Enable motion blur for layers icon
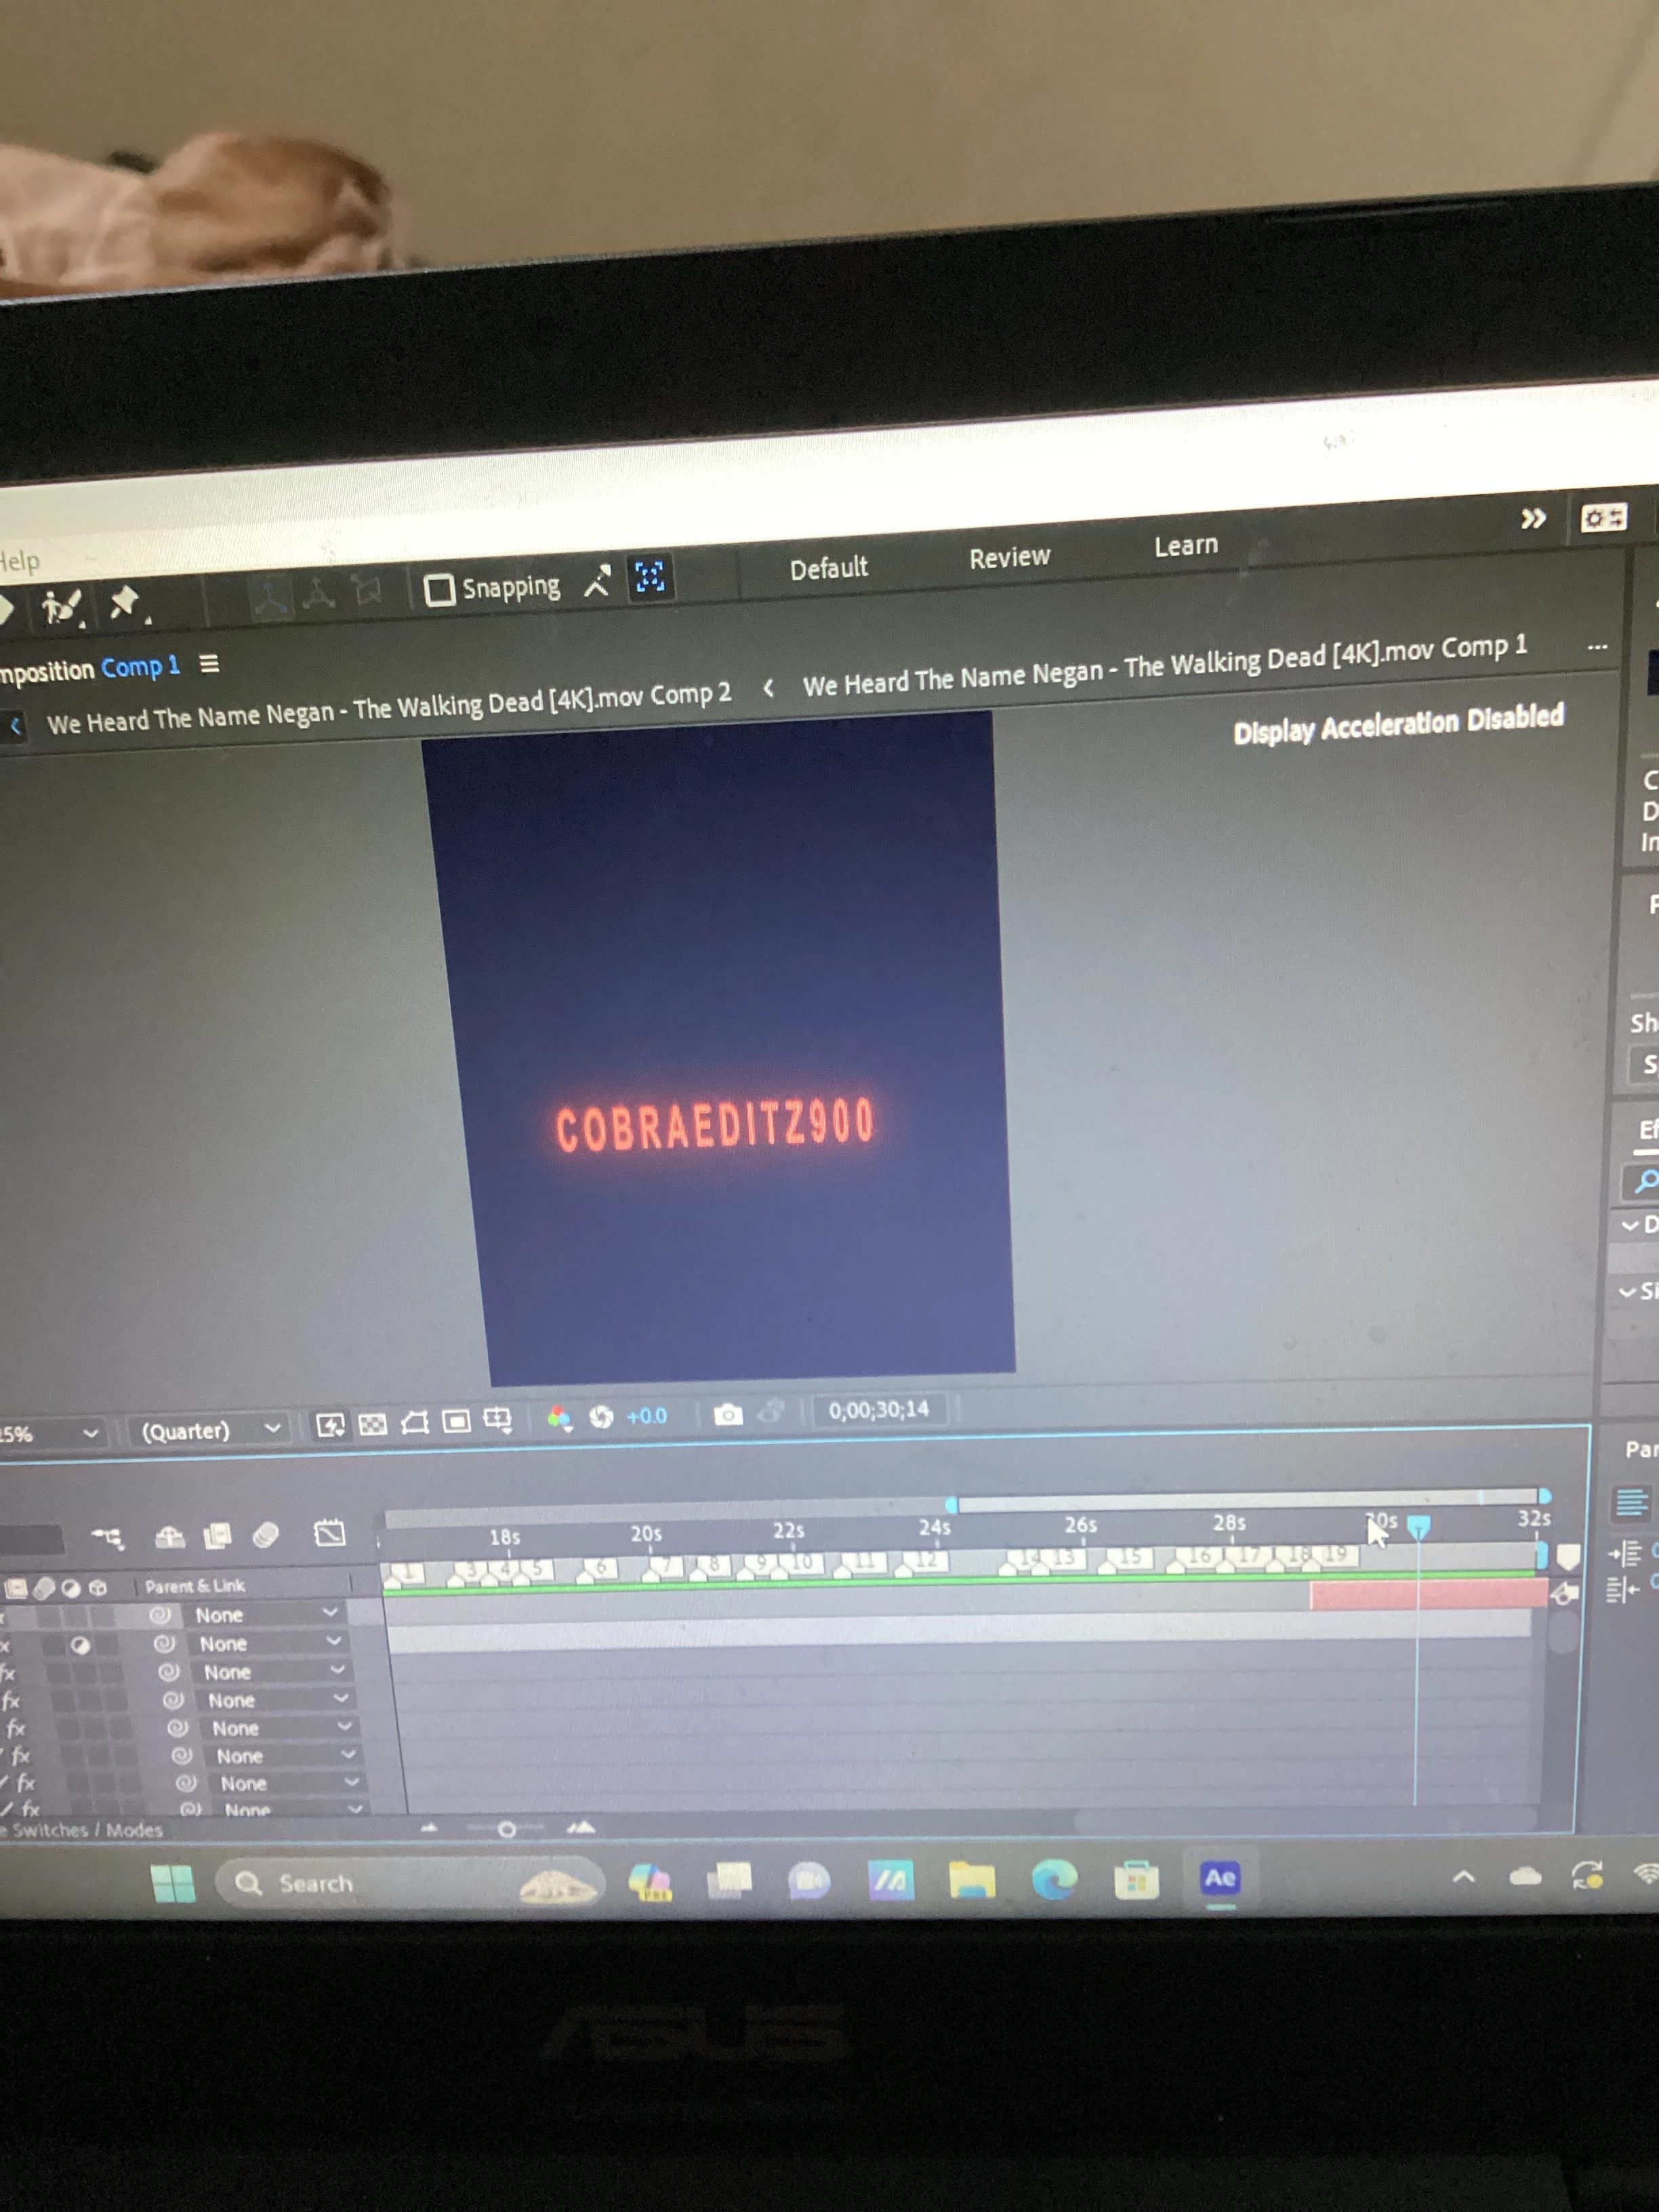1659x2212 pixels. 265,1535
